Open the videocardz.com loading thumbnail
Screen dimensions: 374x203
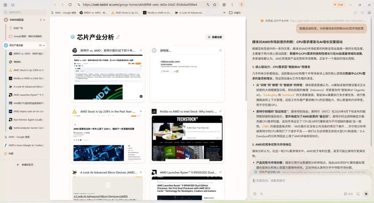[x=187, y=77]
